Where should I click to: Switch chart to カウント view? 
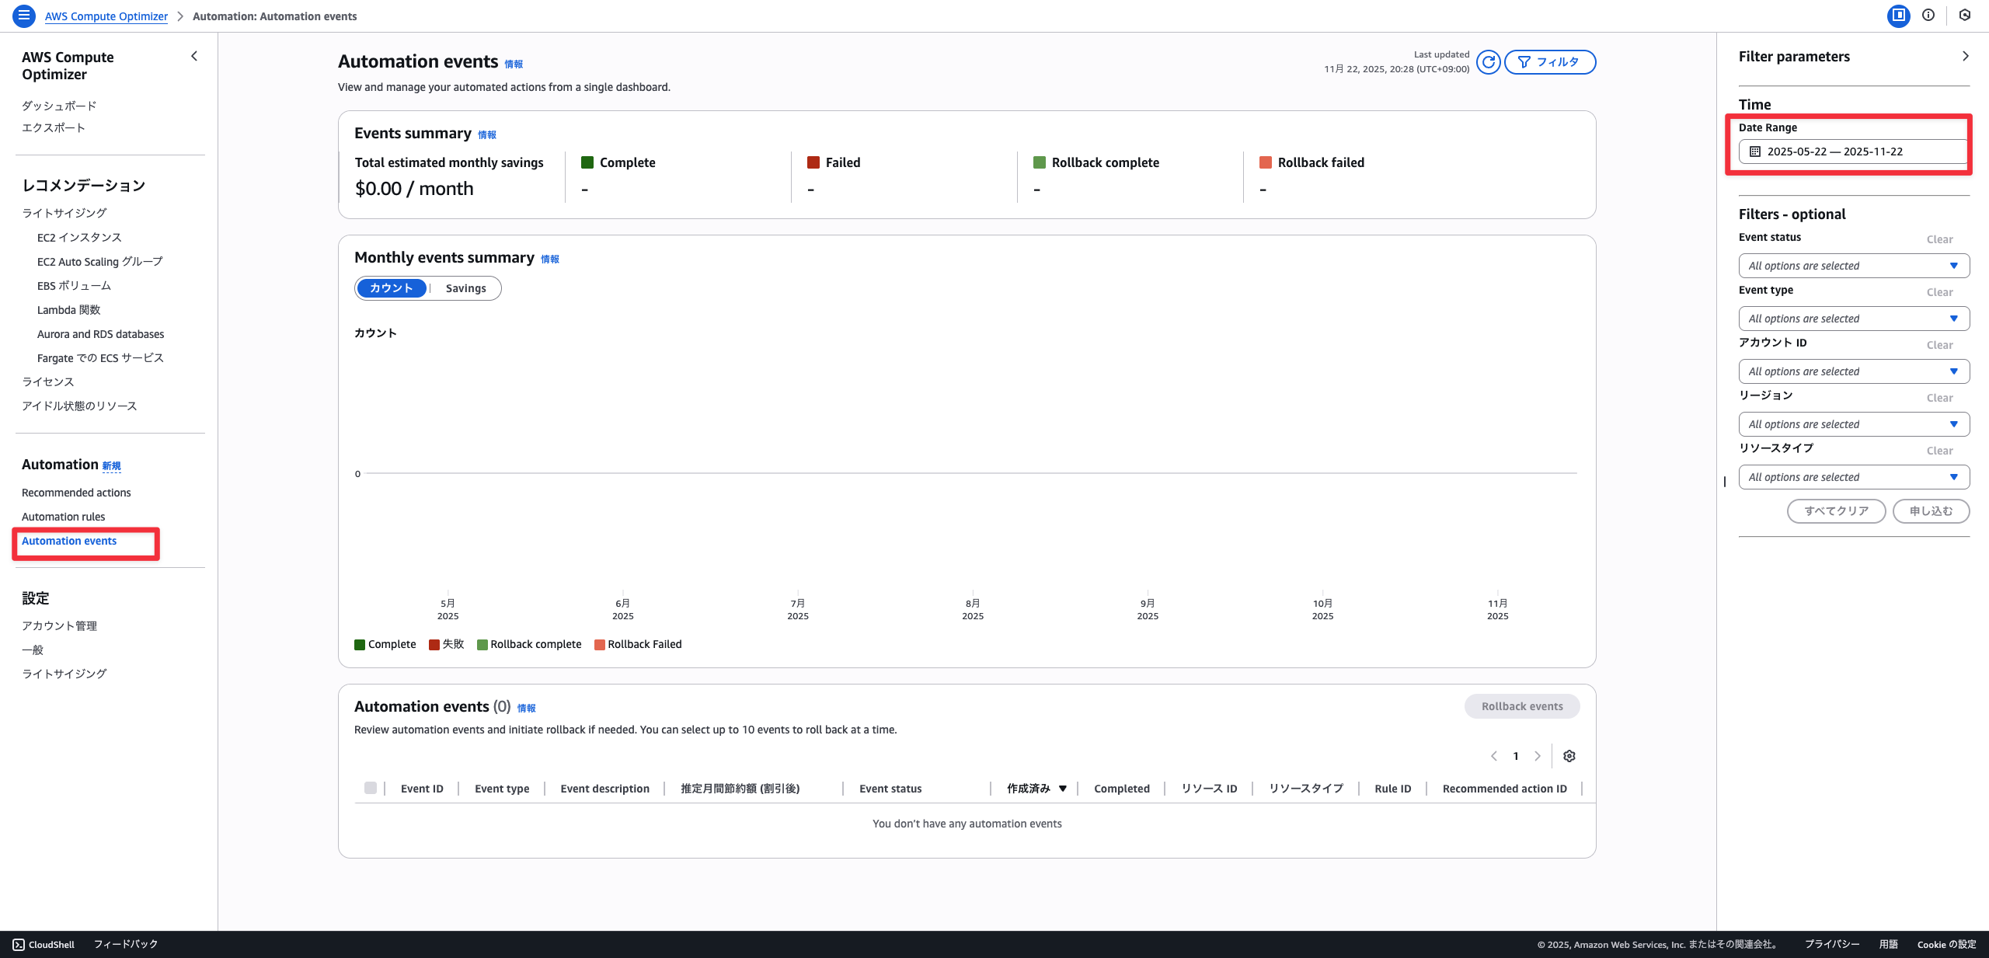point(392,288)
